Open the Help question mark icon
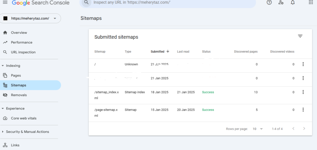317x150 pixels. point(269,2)
